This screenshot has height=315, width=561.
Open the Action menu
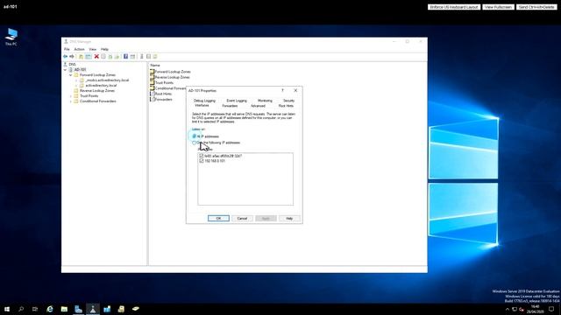pos(79,49)
